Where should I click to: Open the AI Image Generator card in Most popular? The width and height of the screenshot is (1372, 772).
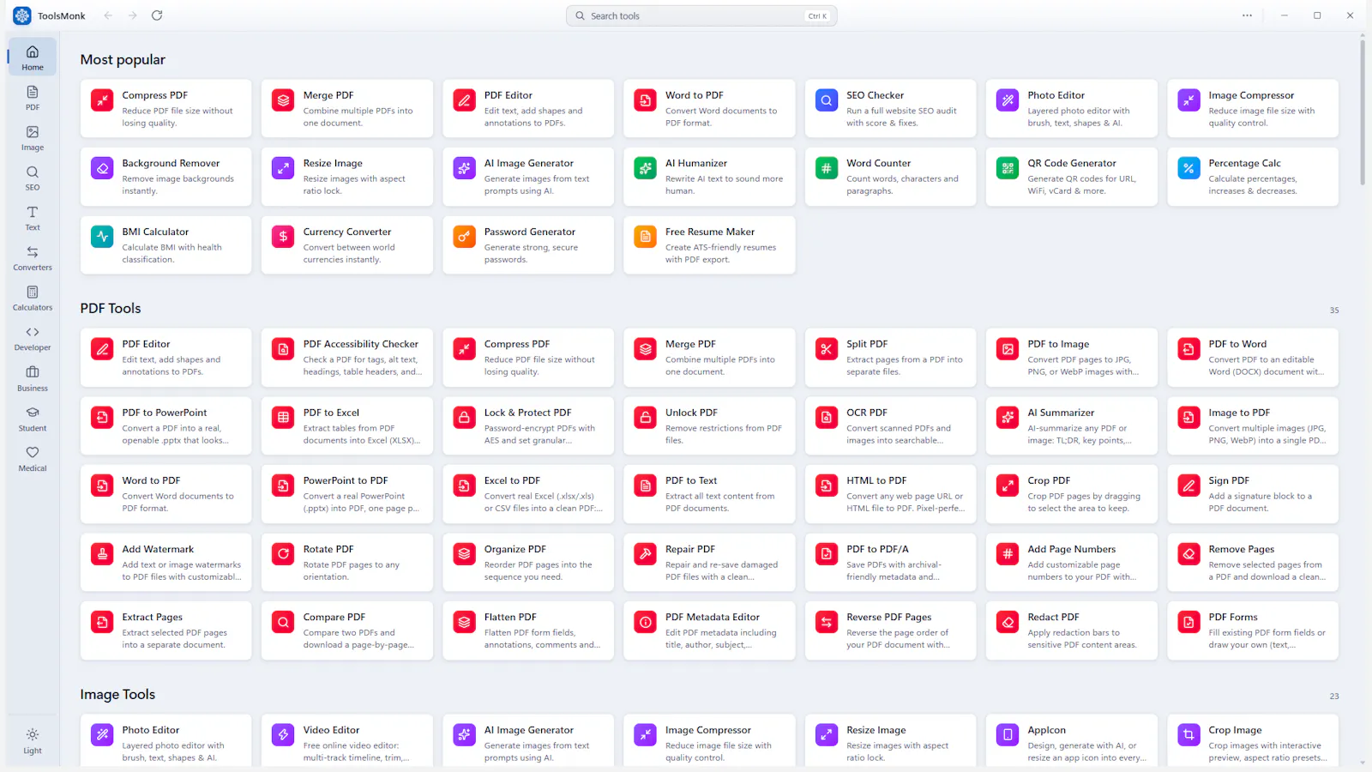(528, 177)
